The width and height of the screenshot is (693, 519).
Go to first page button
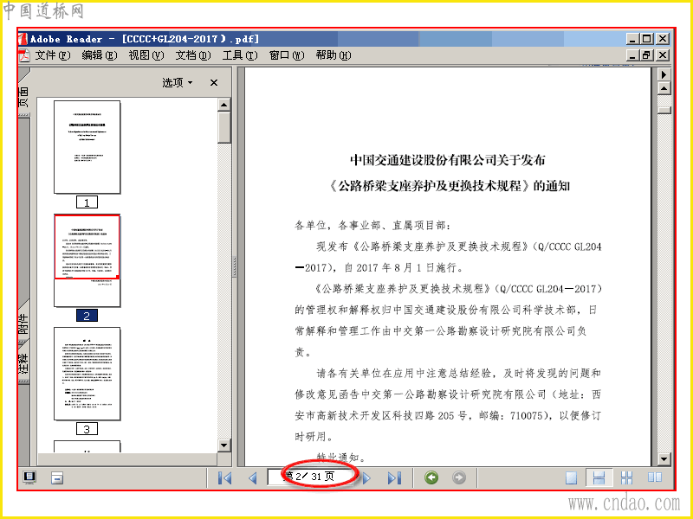(225, 478)
